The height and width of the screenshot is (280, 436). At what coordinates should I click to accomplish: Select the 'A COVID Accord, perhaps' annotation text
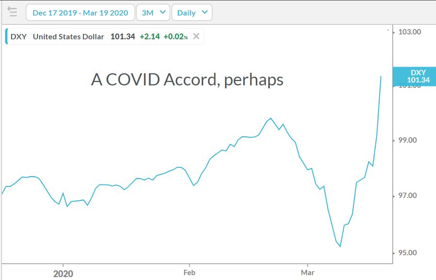coord(187,80)
